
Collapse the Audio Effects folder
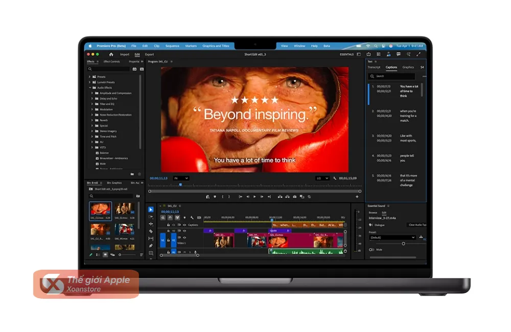click(89, 88)
